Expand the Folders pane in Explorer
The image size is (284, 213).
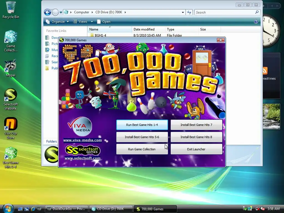point(51,141)
